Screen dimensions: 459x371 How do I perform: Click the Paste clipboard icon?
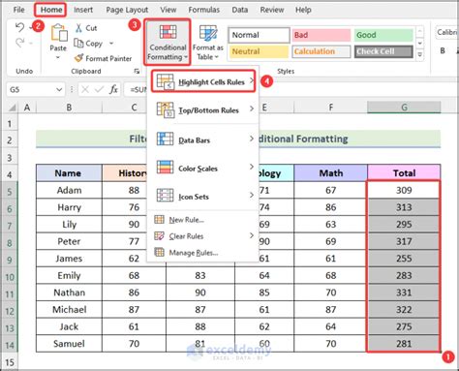point(59,32)
